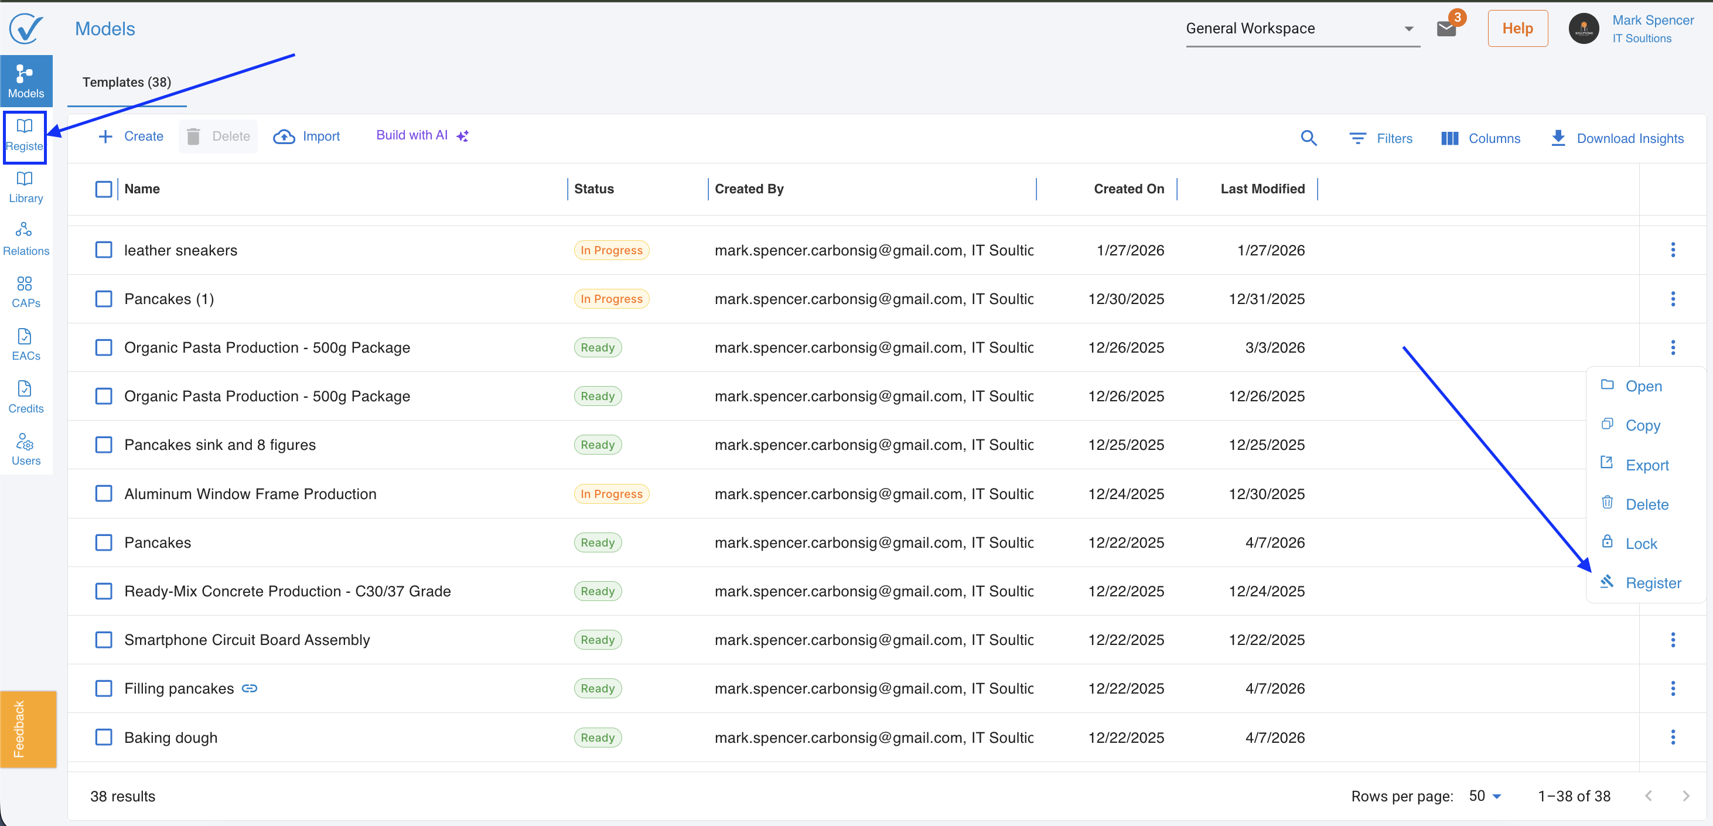Choose Register in the context menu
The height and width of the screenshot is (826, 1713).
pos(1653,582)
